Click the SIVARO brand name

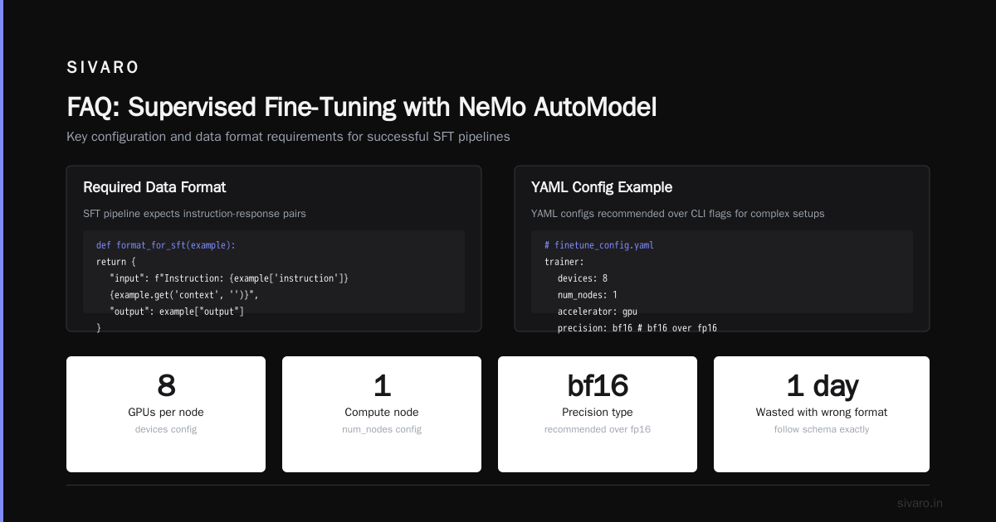point(103,68)
